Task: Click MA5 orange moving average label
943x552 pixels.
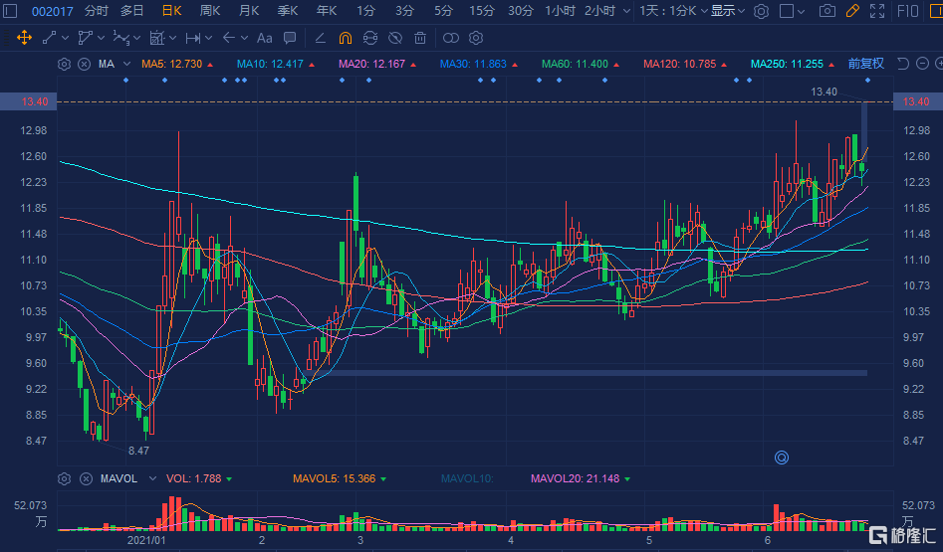Action: click(x=173, y=64)
